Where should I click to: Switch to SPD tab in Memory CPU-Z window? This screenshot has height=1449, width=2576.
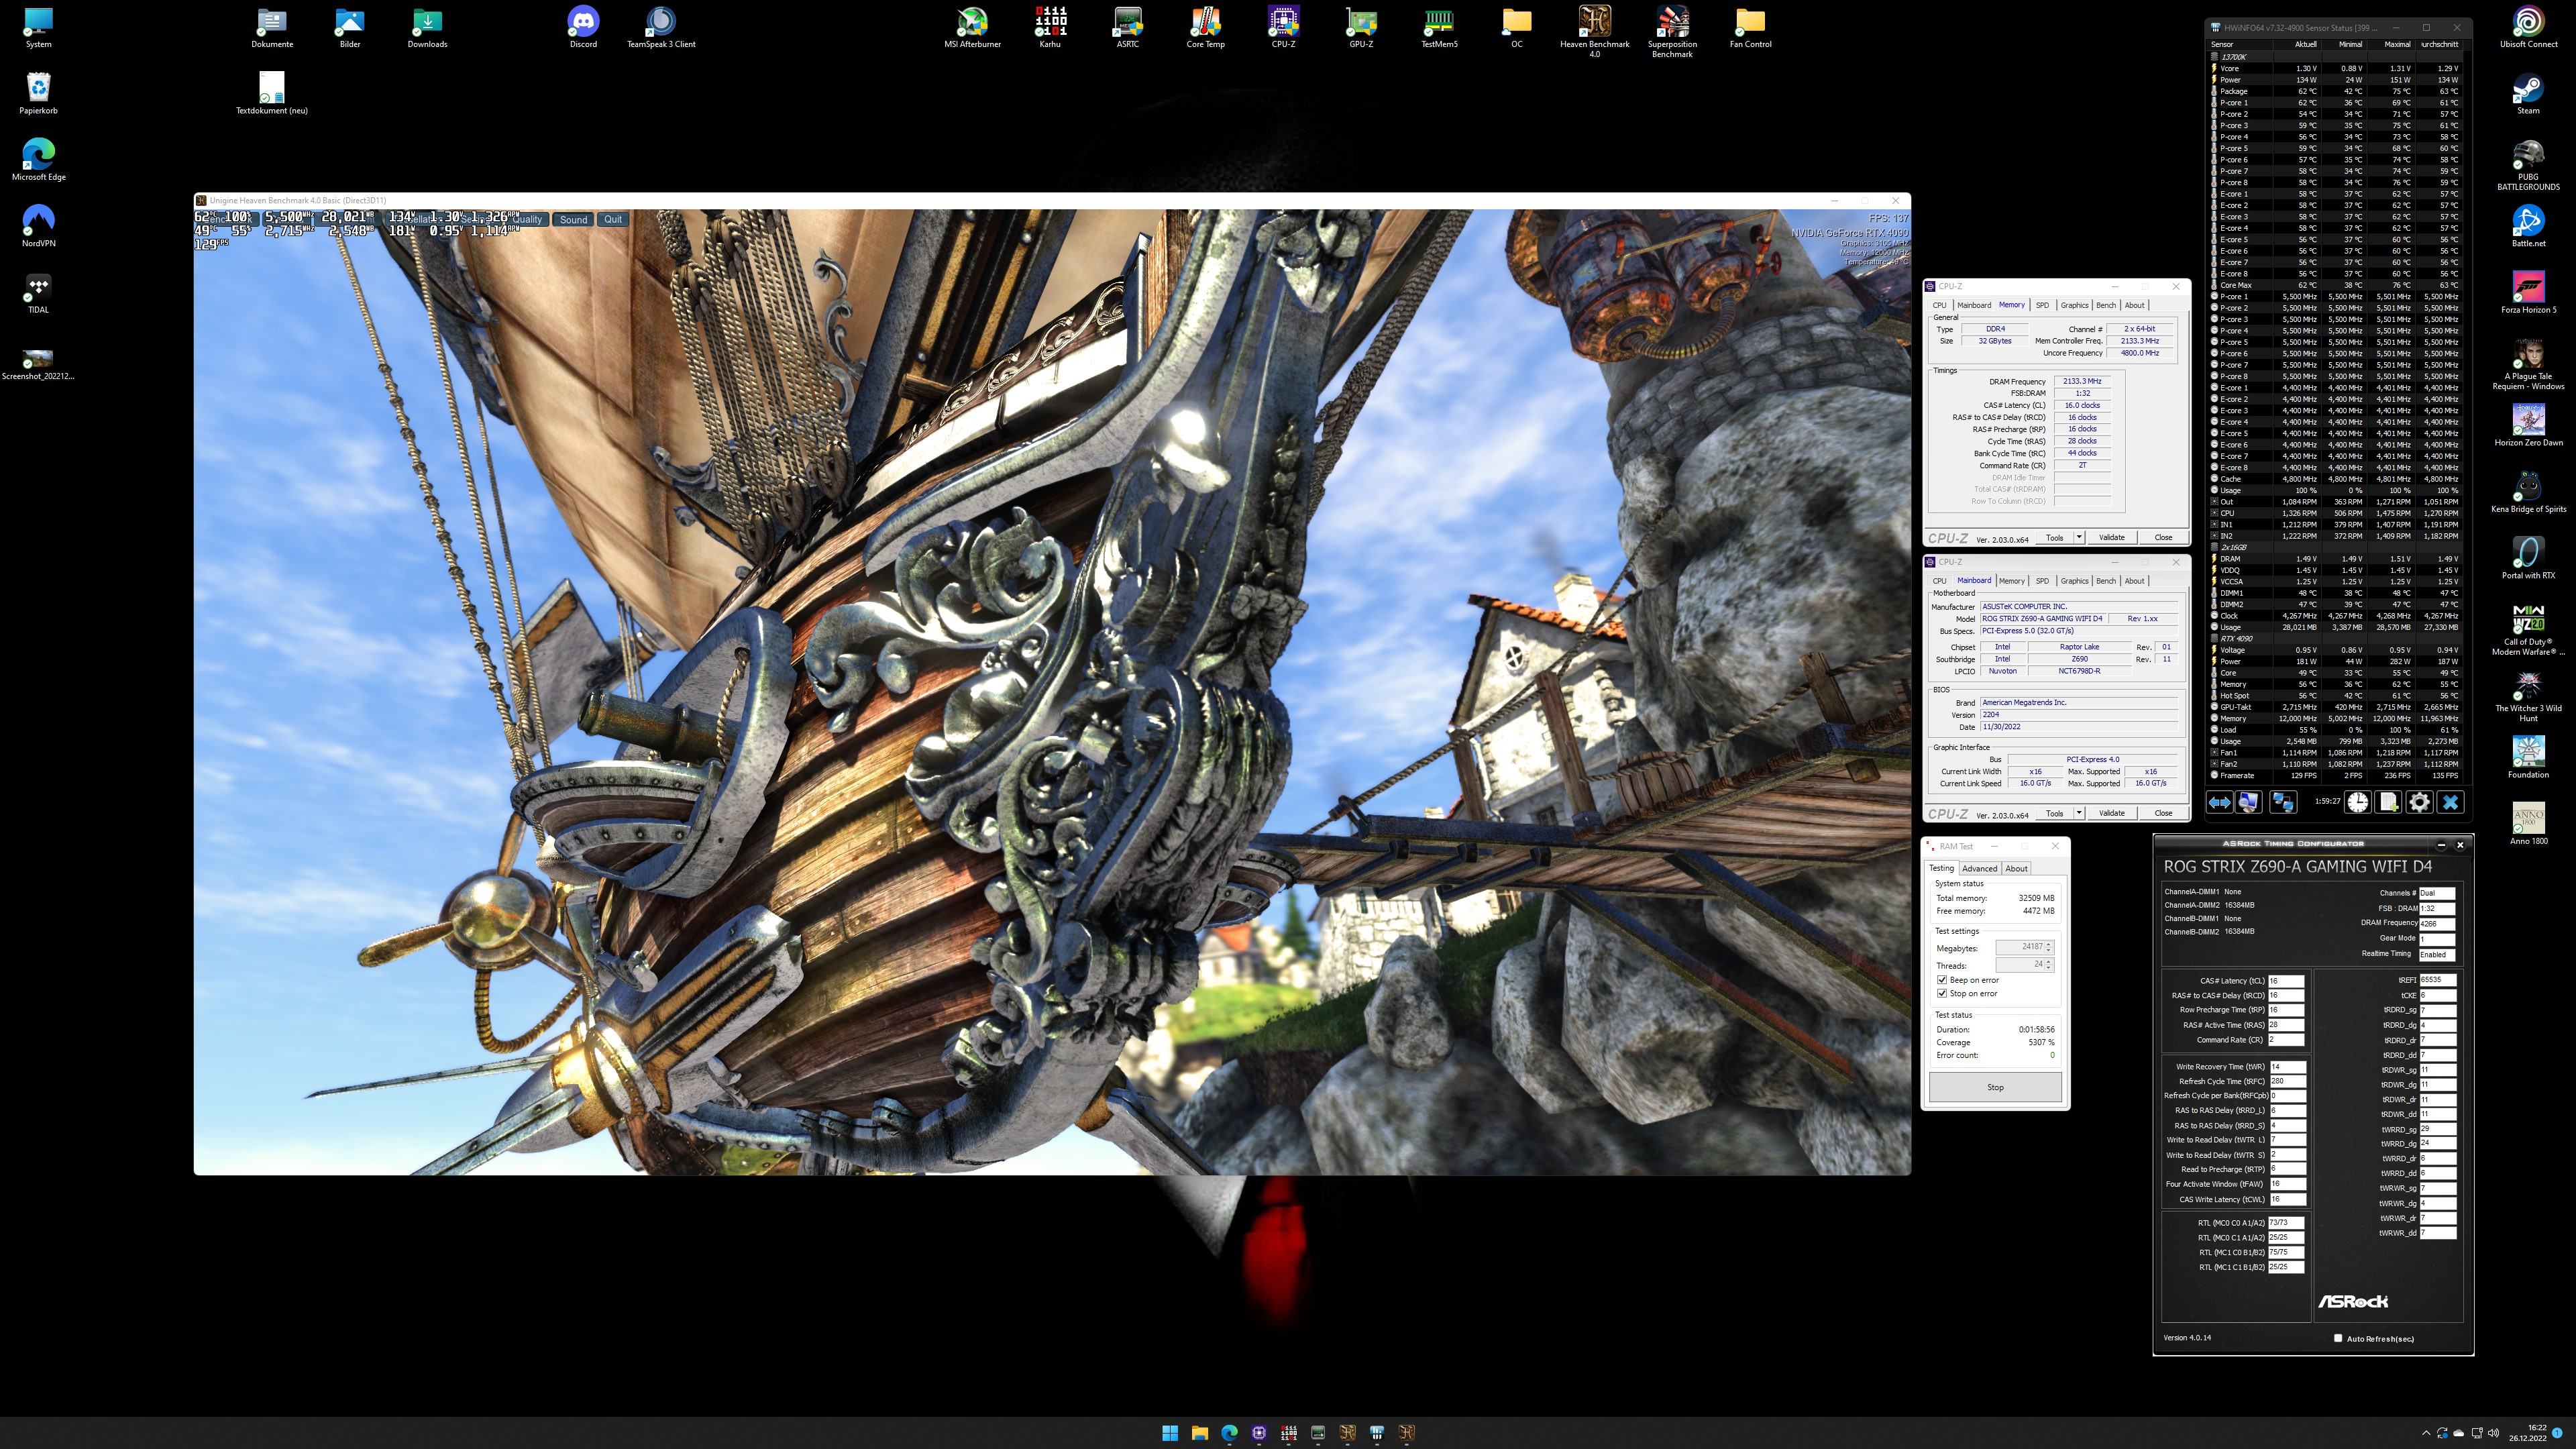[x=2042, y=305]
